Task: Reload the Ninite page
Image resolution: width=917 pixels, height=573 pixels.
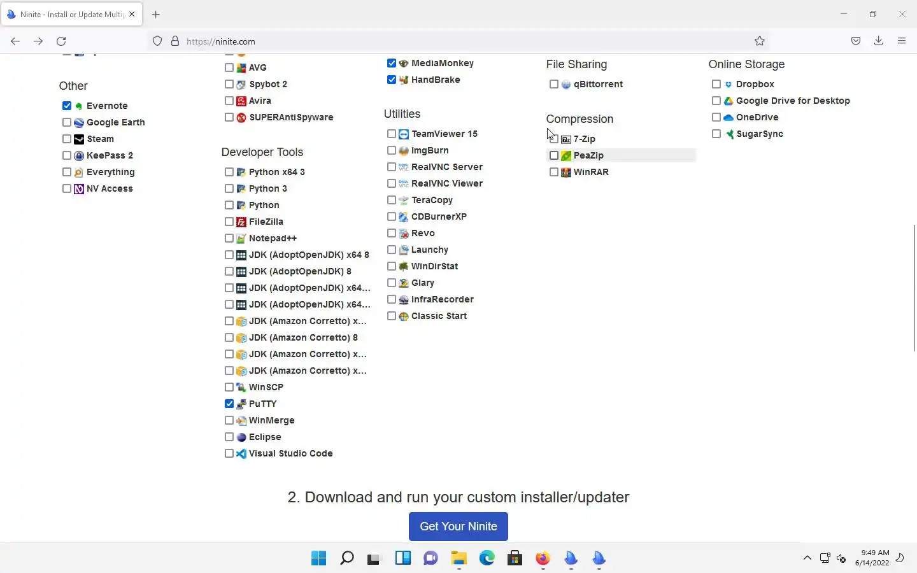Action: 61,41
